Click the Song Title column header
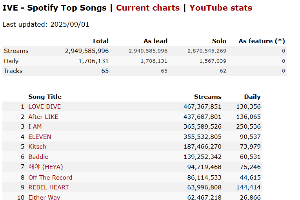 click(x=45, y=97)
